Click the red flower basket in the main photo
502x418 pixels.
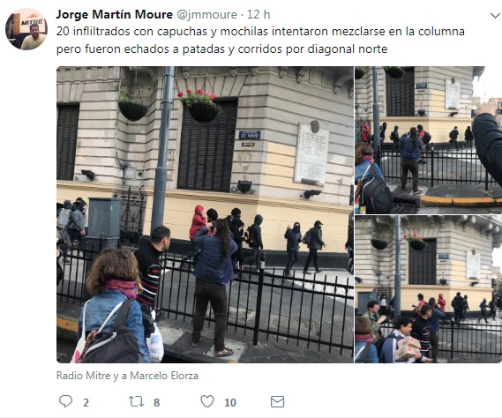201,106
